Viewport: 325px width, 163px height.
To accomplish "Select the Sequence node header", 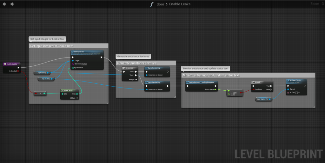I will point(130,68).
